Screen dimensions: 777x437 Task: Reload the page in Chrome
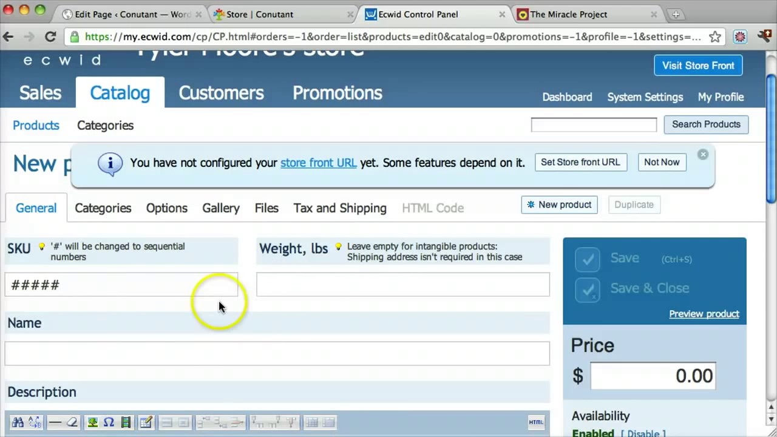(50, 37)
